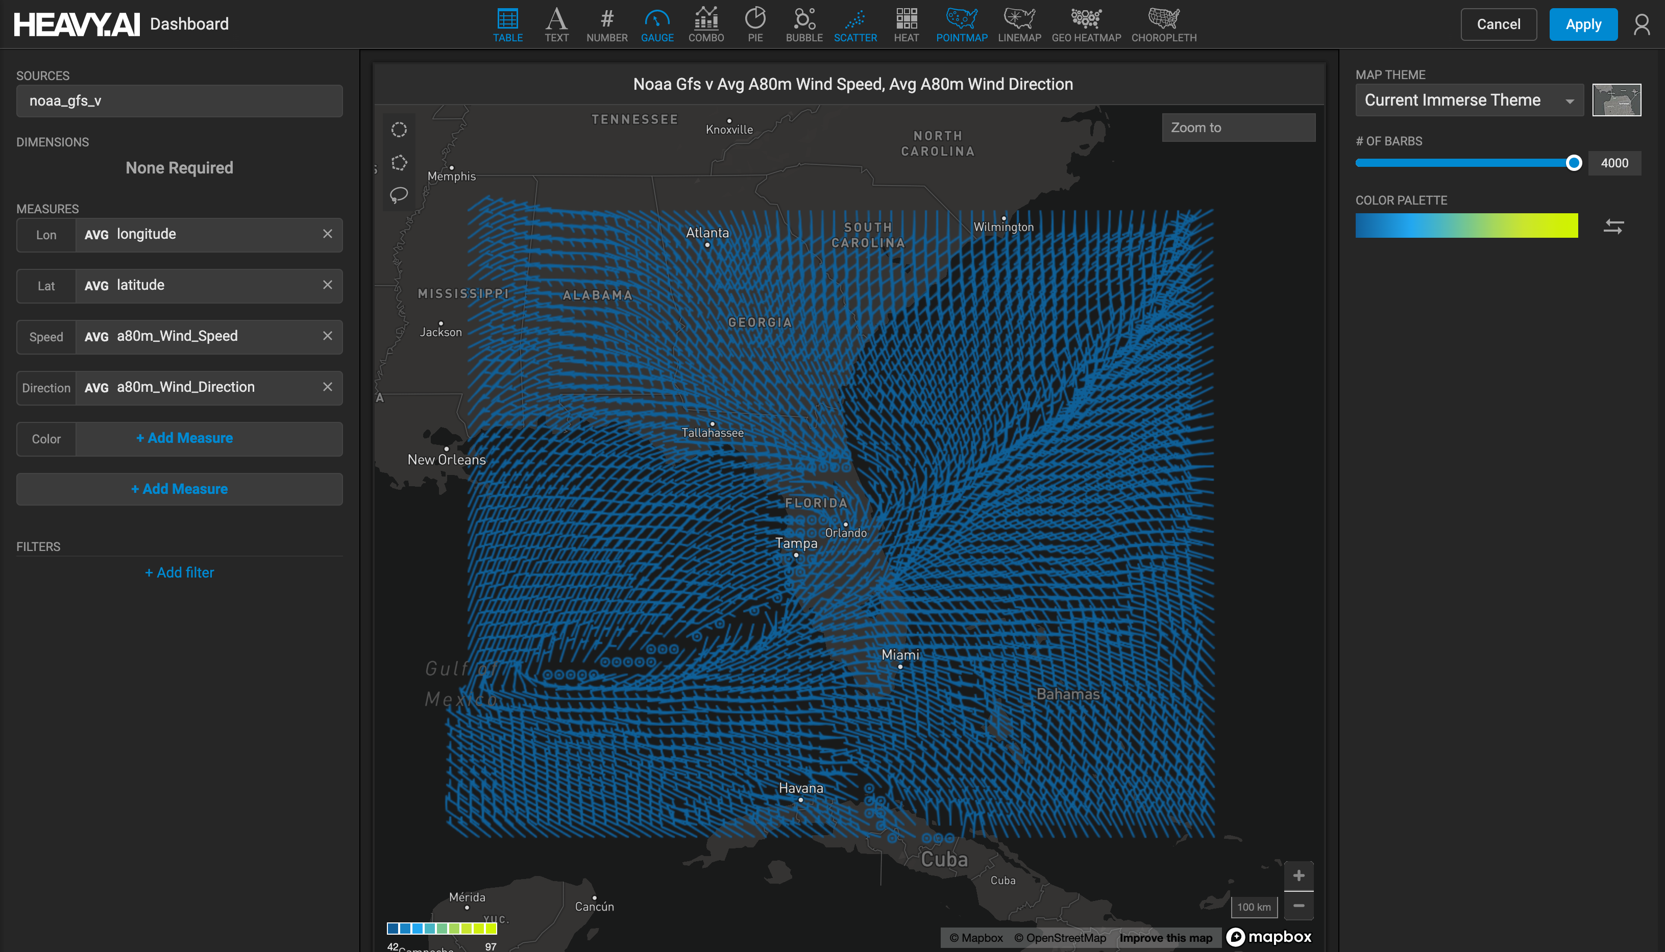The image size is (1665, 952).
Task: Click the Add filter link
Action: coord(179,573)
